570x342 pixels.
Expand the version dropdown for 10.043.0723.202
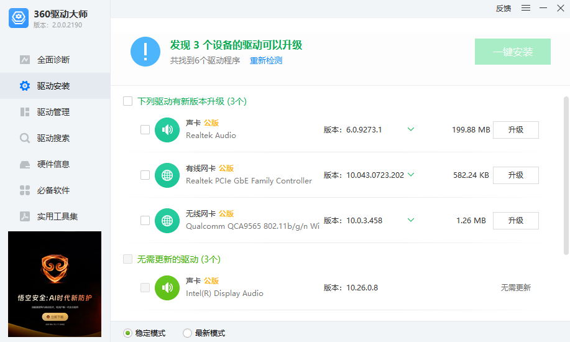pyautogui.click(x=411, y=175)
